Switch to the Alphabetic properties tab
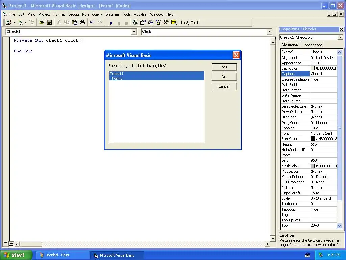Image resolution: width=346 pixels, height=260 pixels. click(290, 44)
